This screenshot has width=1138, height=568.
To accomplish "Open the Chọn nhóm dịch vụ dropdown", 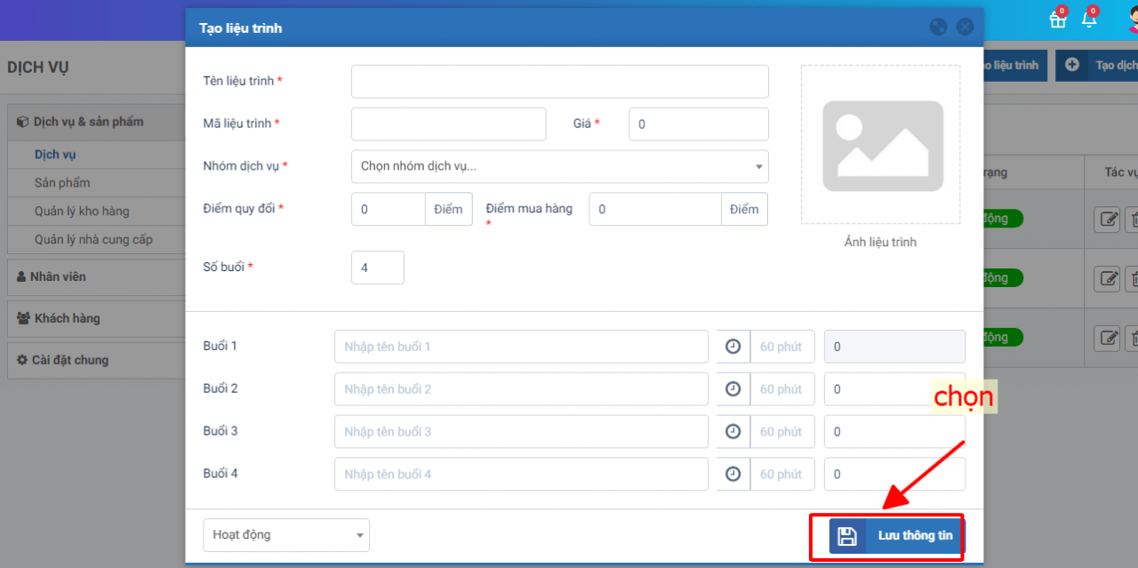I will [x=559, y=166].
